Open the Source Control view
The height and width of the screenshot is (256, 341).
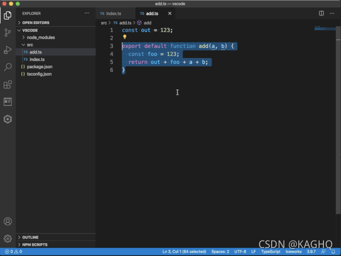tap(7, 32)
